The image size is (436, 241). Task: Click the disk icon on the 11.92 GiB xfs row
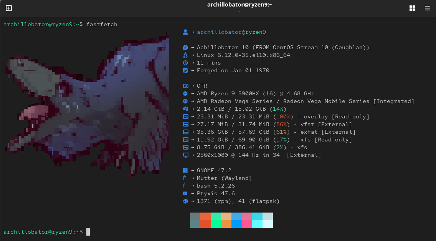tap(185, 140)
